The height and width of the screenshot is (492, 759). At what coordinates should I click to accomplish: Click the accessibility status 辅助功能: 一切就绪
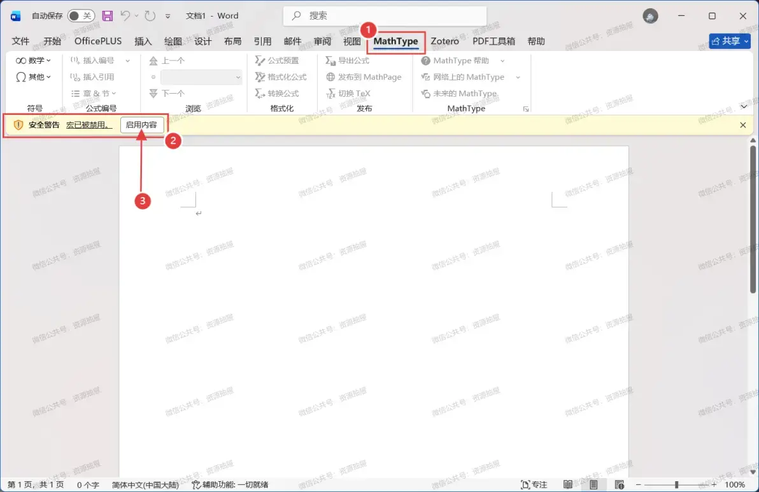pos(230,484)
